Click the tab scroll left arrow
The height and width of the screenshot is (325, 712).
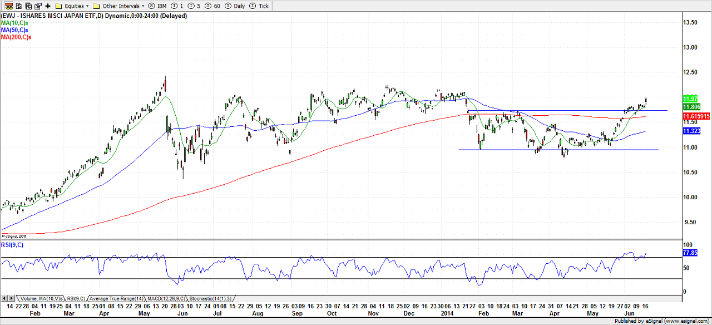[4, 298]
